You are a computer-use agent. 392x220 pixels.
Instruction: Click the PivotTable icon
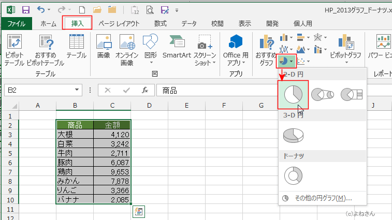coord(14,51)
